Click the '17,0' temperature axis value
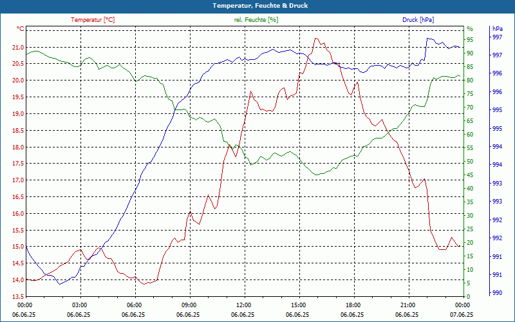This screenshot has height=322, width=515. click(x=18, y=180)
